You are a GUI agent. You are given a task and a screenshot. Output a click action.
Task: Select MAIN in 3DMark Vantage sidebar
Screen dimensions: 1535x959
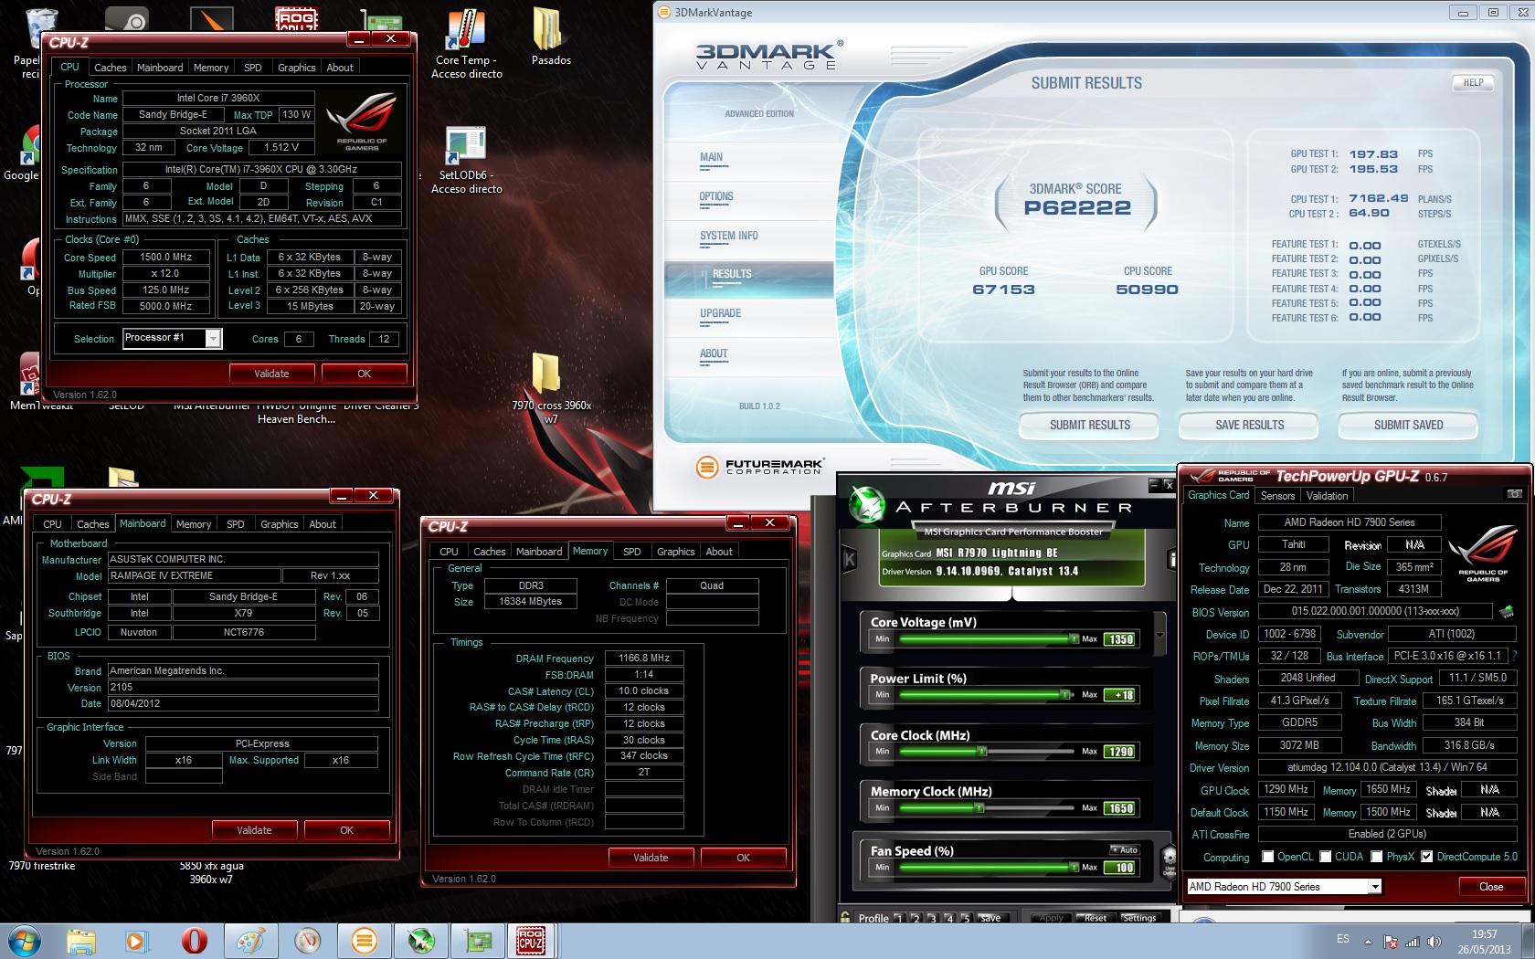(712, 157)
